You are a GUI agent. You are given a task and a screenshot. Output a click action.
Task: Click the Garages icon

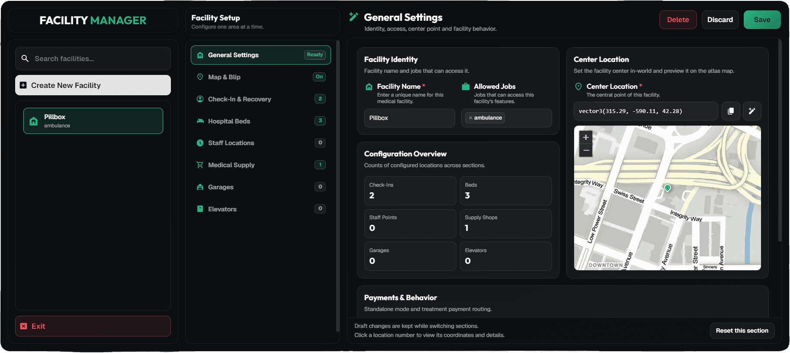pyautogui.click(x=200, y=187)
